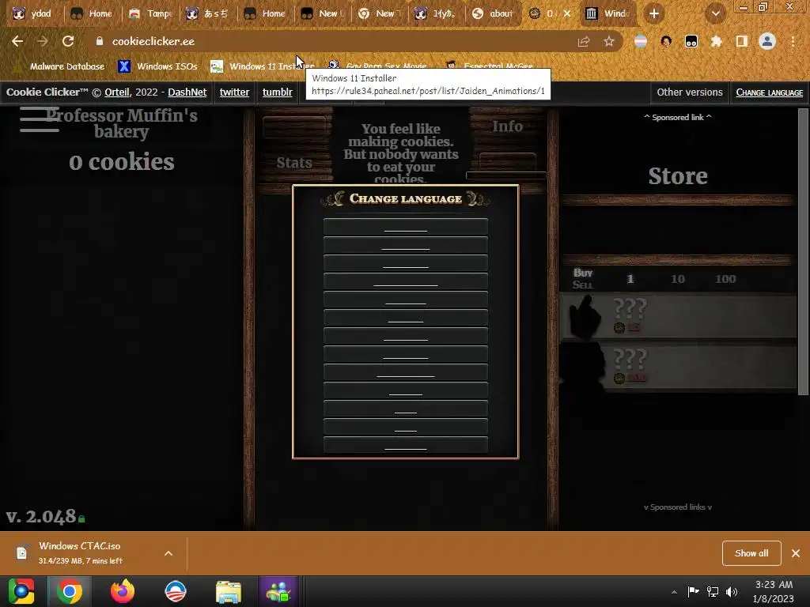
Task: Open the Windows CTAC.iso download item
Action: click(x=80, y=552)
